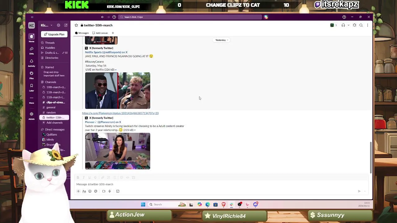397x223 pixels.
Task: Insert a link with the composer link icon
Action: 103,177
